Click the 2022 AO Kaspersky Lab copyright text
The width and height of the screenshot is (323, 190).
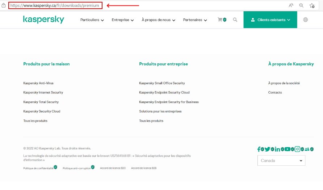click(57, 148)
